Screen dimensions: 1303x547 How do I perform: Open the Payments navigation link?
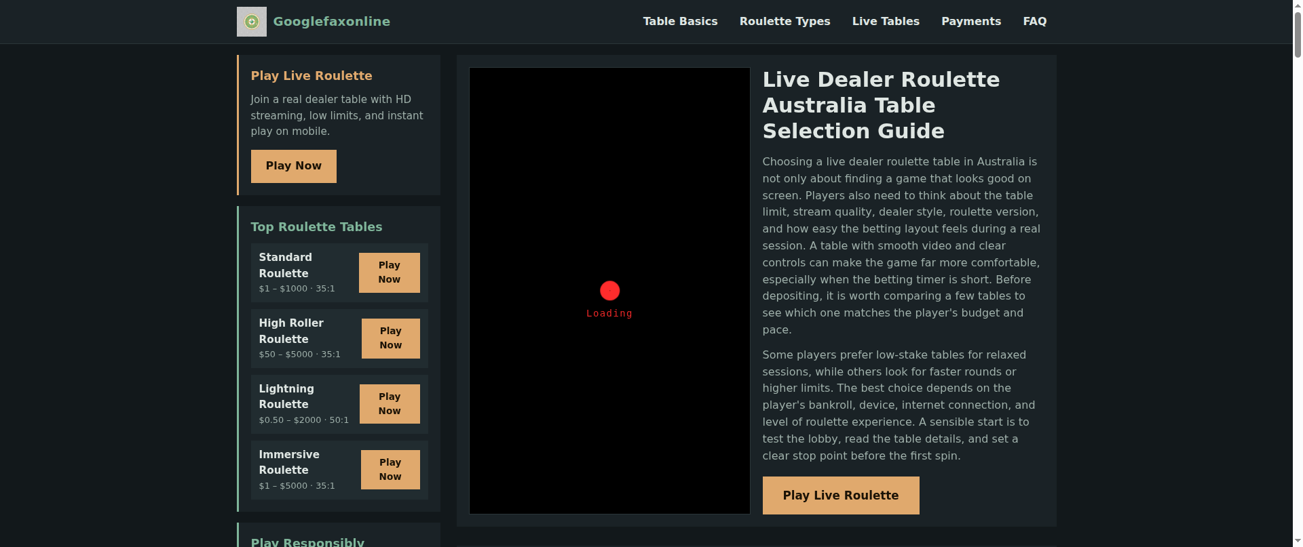click(x=971, y=22)
